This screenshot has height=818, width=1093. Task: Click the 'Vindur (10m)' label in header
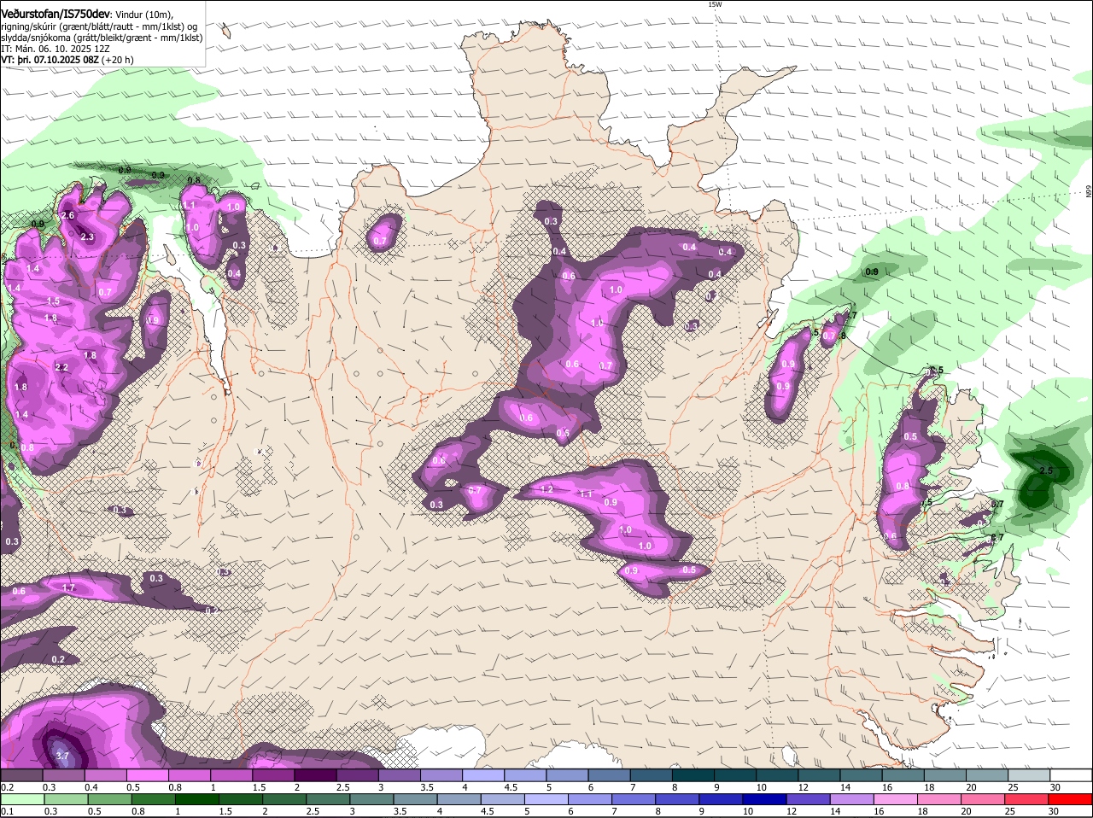tap(143, 15)
